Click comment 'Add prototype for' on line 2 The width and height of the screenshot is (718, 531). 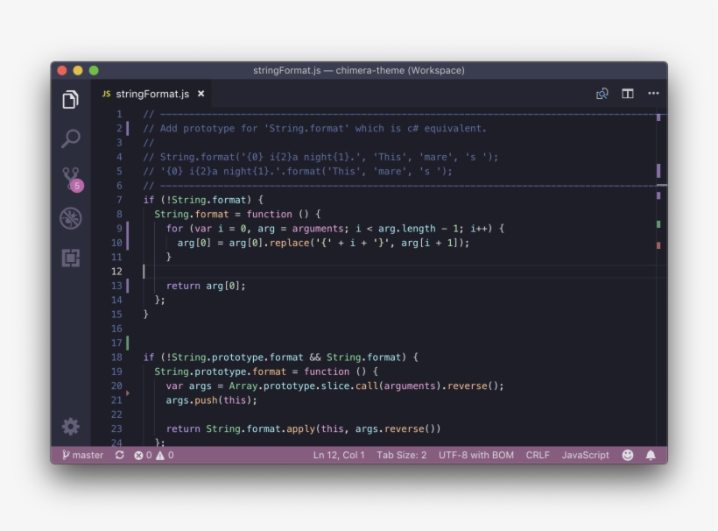tap(208, 128)
